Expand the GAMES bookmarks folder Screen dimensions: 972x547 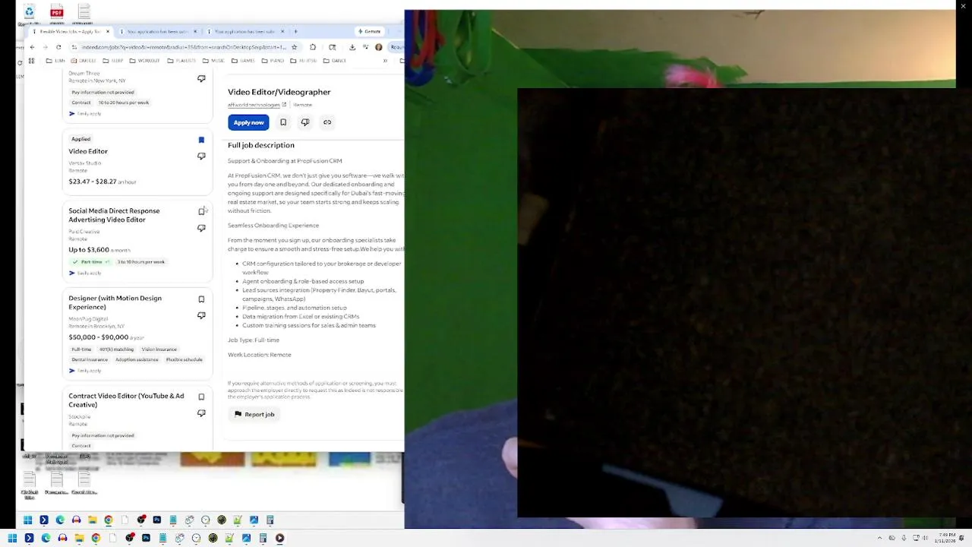[244, 61]
